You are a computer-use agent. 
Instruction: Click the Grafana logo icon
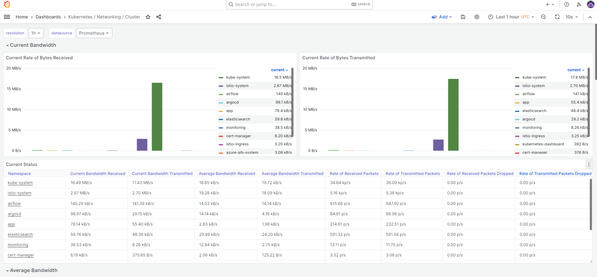[7, 4]
